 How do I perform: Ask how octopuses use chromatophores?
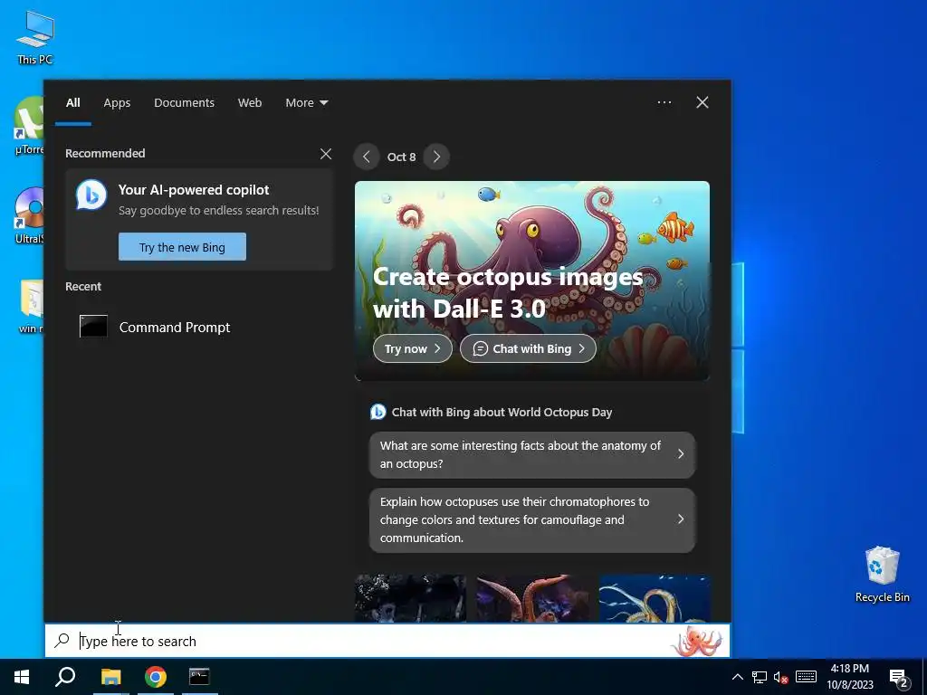532,520
